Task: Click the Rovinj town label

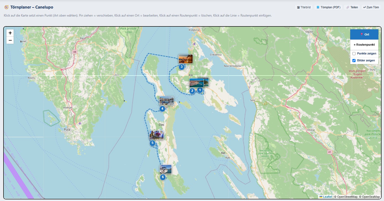Action: click(32, 78)
